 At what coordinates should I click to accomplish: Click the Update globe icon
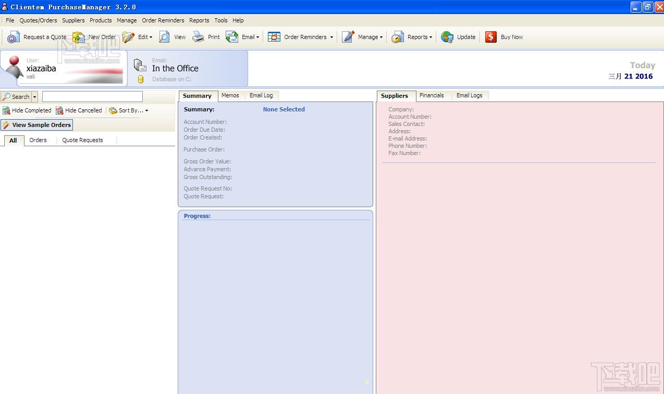pos(447,37)
